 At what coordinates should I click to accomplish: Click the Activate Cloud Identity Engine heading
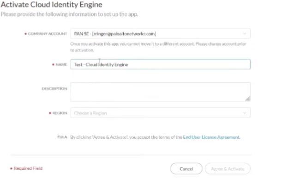tap(51, 5)
